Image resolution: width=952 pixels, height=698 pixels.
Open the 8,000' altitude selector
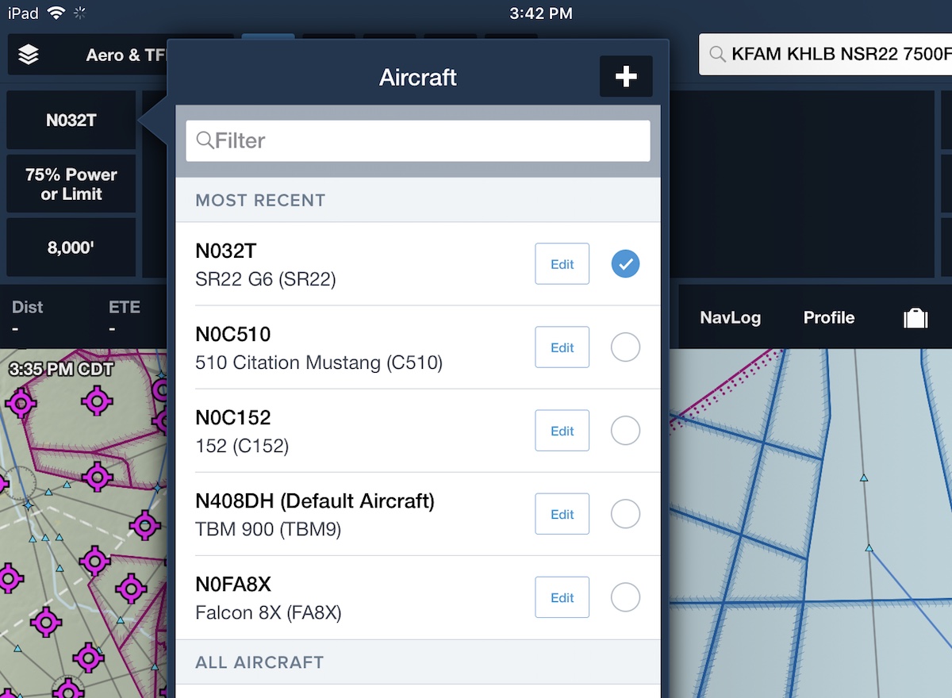71,247
